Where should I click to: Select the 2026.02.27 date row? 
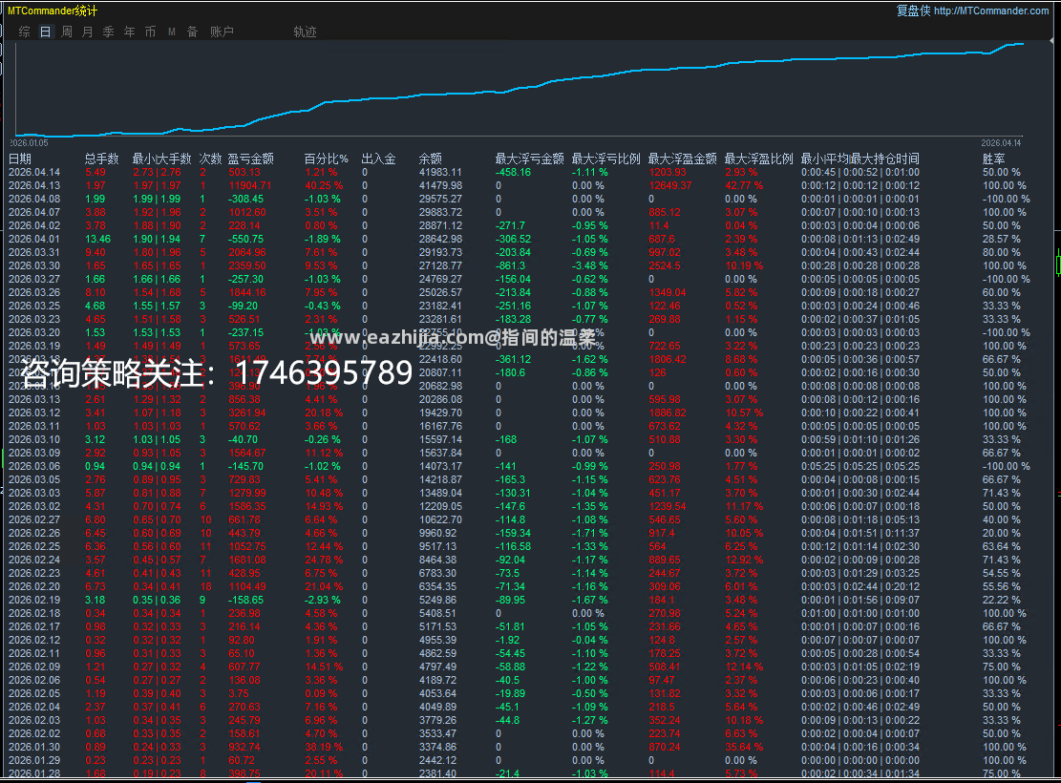point(33,519)
